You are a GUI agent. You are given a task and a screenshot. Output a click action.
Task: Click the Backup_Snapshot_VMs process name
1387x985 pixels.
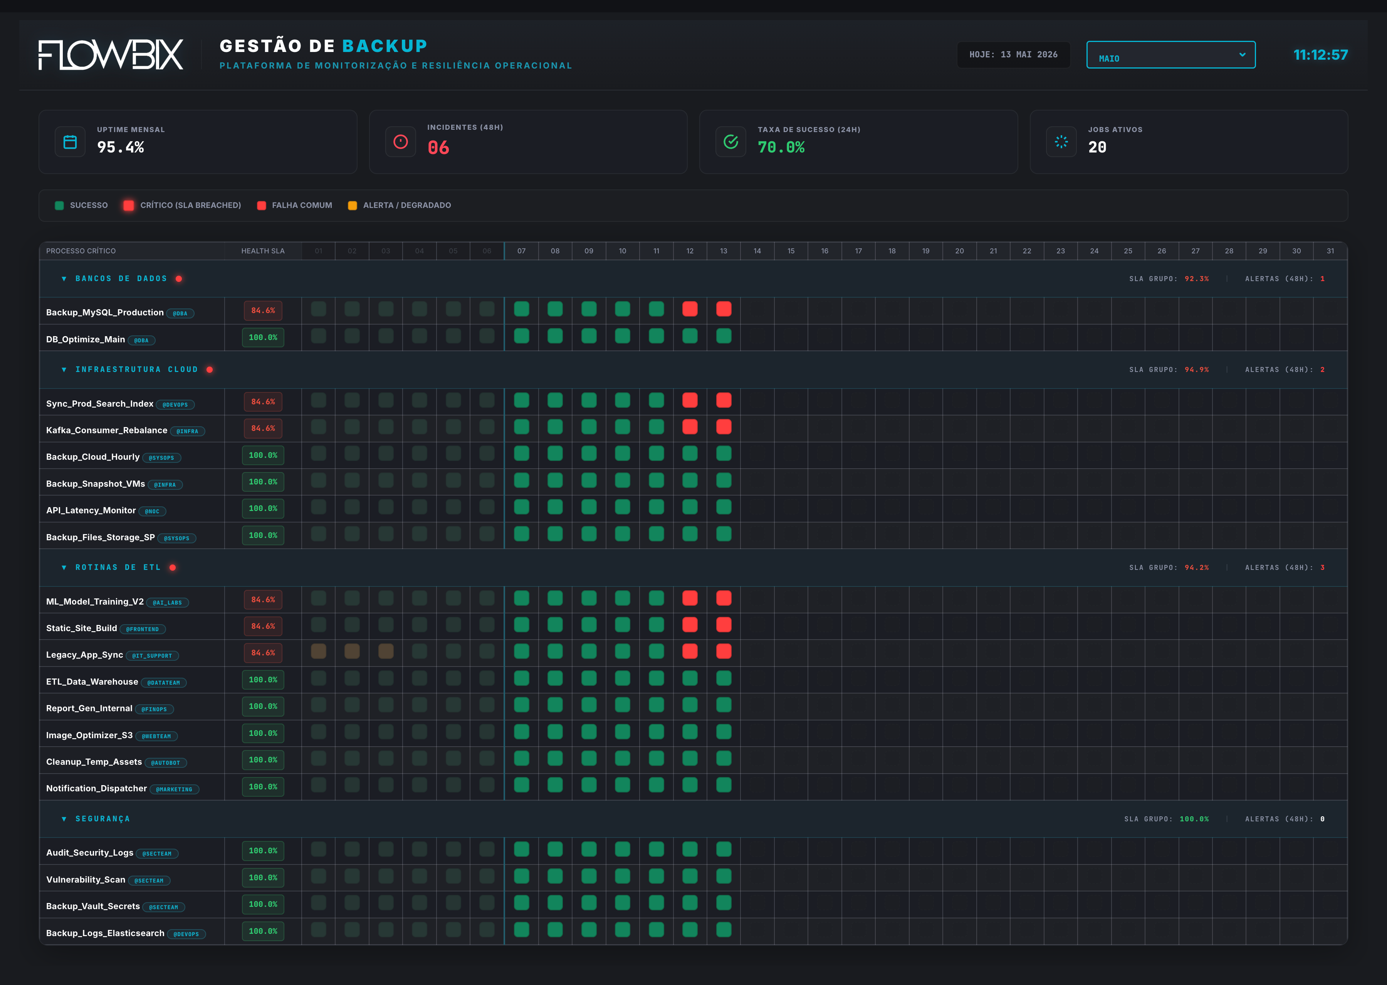tap(96, 484)
